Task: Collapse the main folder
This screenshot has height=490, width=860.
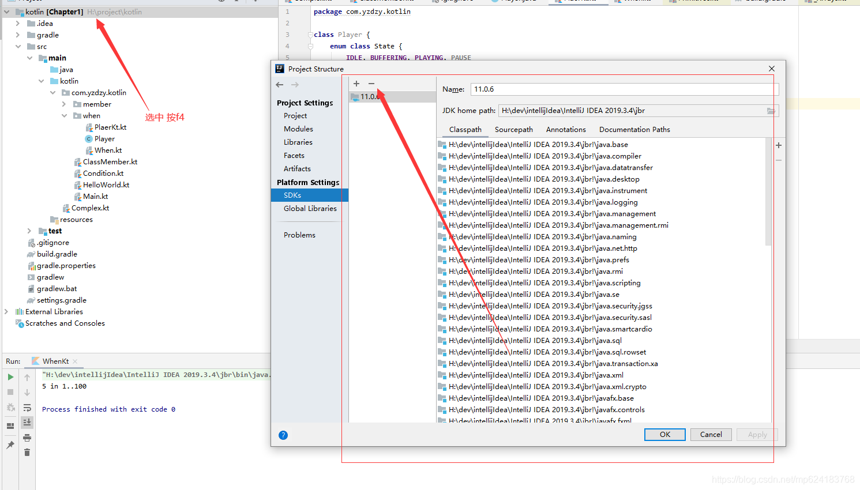Action: (29, 58)
